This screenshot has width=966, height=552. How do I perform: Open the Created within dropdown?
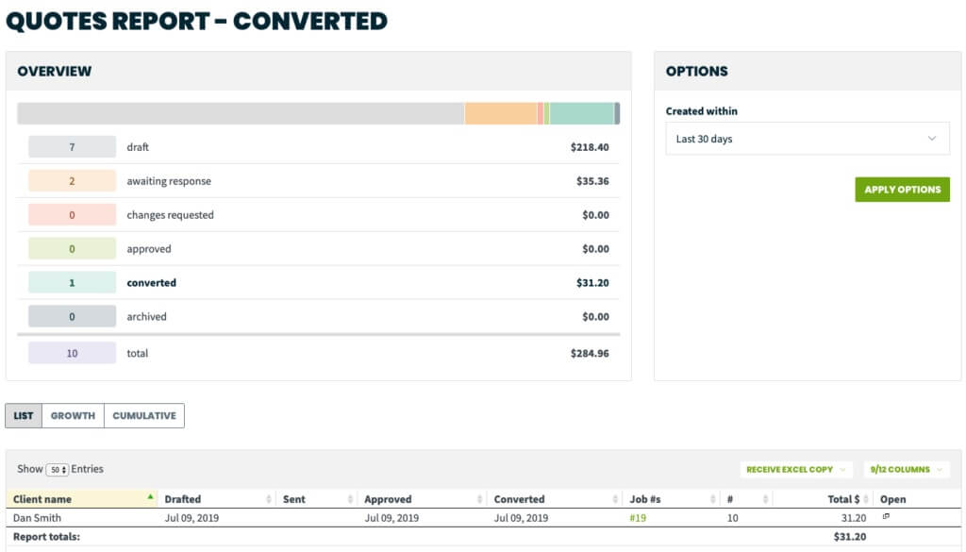808,139
